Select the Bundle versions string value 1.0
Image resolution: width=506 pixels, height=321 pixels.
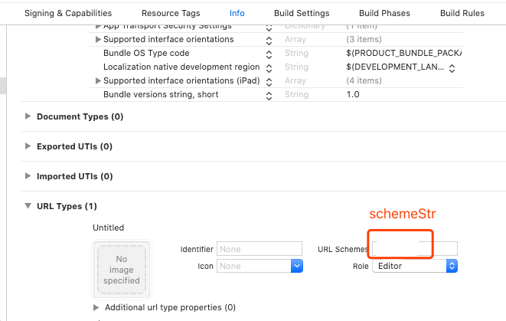point(353,95)
